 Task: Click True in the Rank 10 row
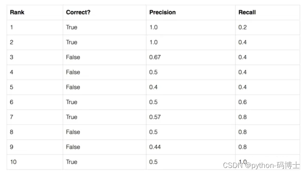coord(72,162)
